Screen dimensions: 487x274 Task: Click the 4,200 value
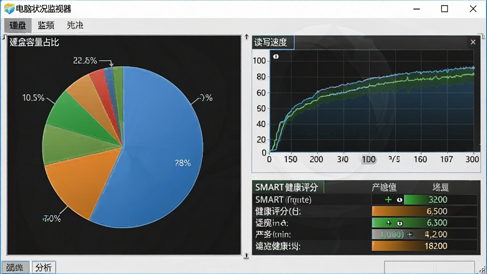pyautogui.click(x=436, y=235)
